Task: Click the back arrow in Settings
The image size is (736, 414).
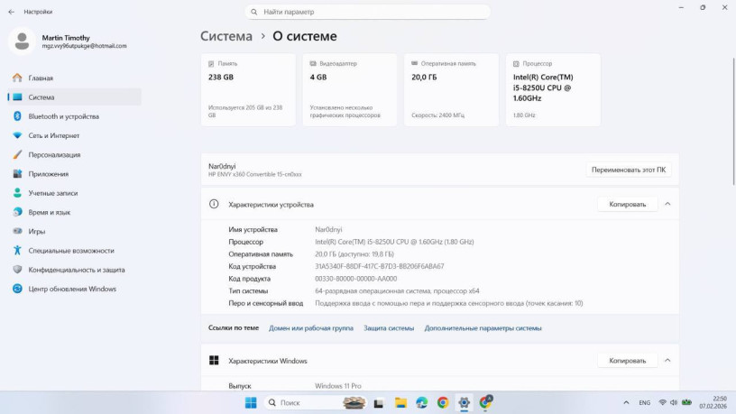Action: pos(11,12)
